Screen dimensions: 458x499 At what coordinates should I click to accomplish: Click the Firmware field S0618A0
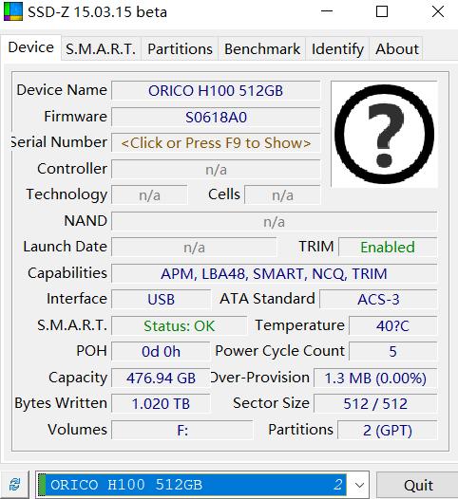point(216,117)
